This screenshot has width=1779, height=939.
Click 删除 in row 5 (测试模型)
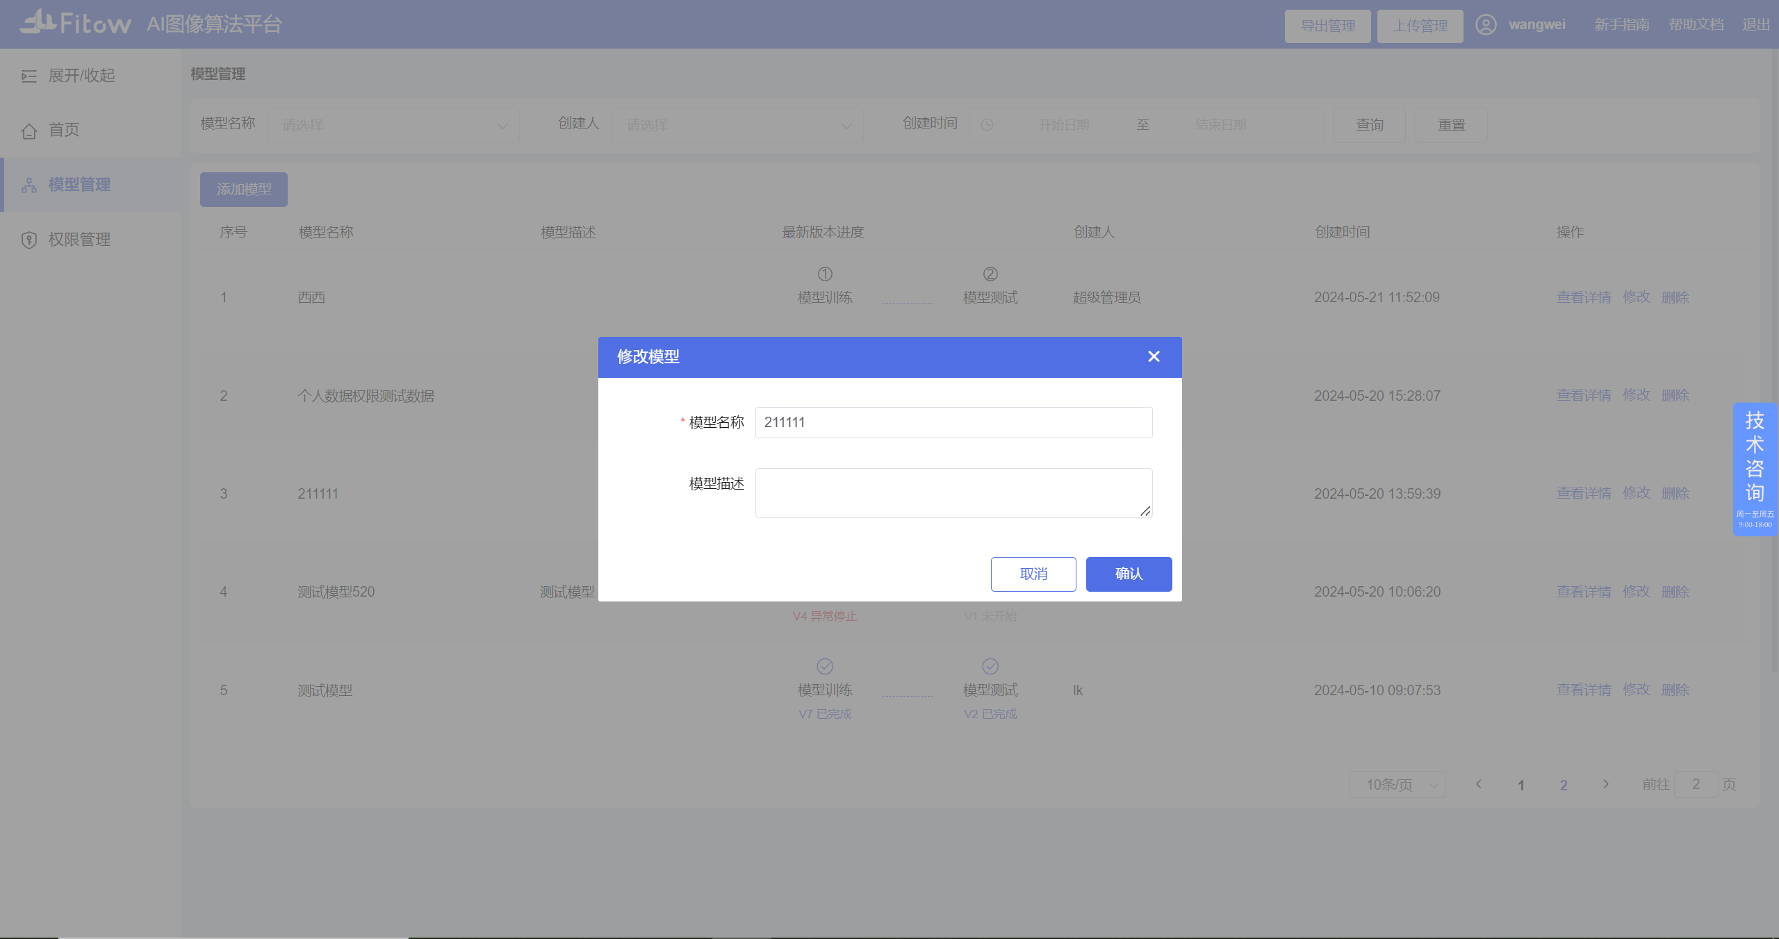tap(1675, 690)
